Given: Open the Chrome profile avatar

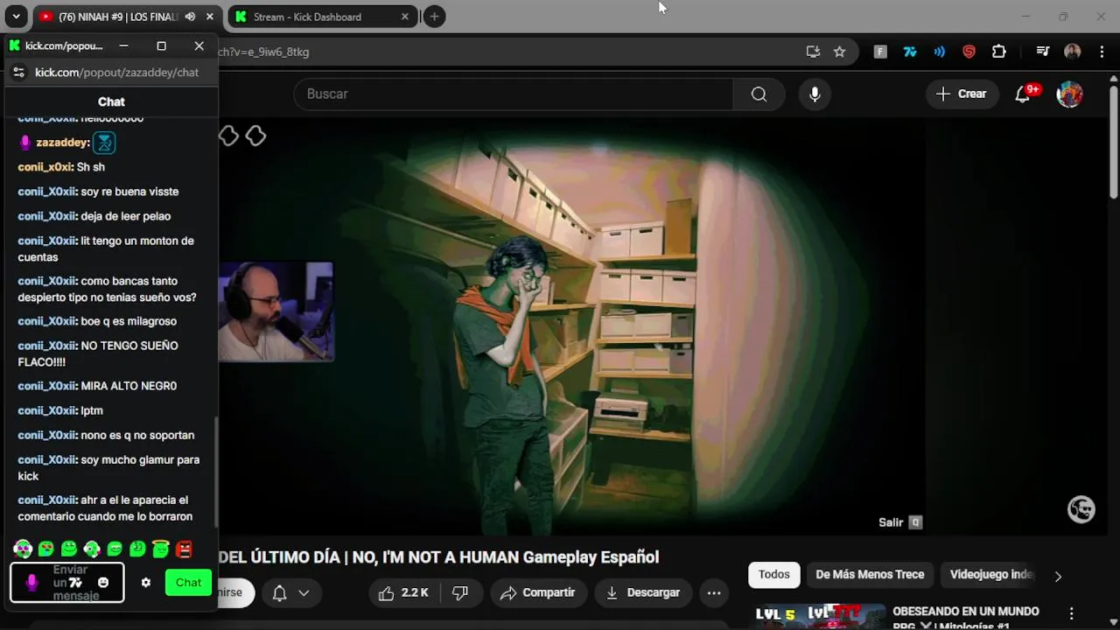Looking at the screenshot, I should coord(1072,52).
